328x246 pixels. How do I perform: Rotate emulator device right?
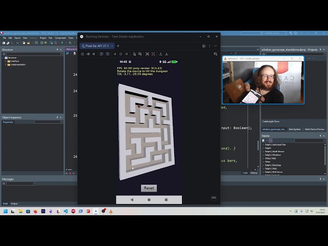click(x=108, y=54)
